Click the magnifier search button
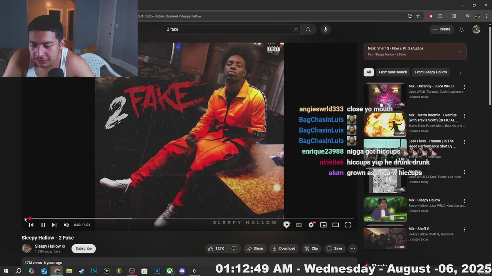Image resolution: width=492 pixels, height=276 pixels. click(x=308, y=29)
